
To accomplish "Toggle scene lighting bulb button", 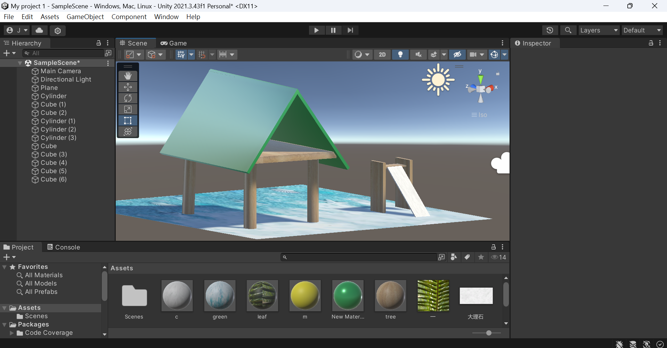I will coord(400,54).
